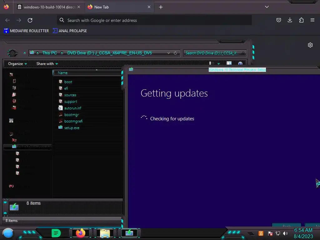Open Pocket saved items icon
The width and height of the screenshot is (320, 240).
(x=278, y=20)
